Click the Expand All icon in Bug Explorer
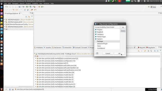 coord(155,51)
